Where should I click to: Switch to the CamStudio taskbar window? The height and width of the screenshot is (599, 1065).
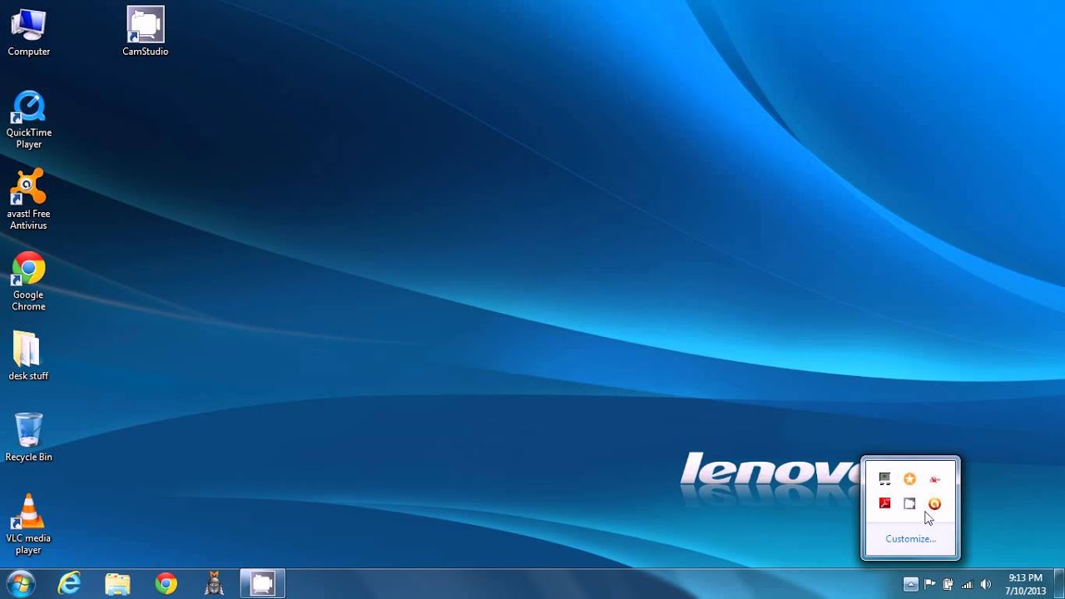click(263, 584)
